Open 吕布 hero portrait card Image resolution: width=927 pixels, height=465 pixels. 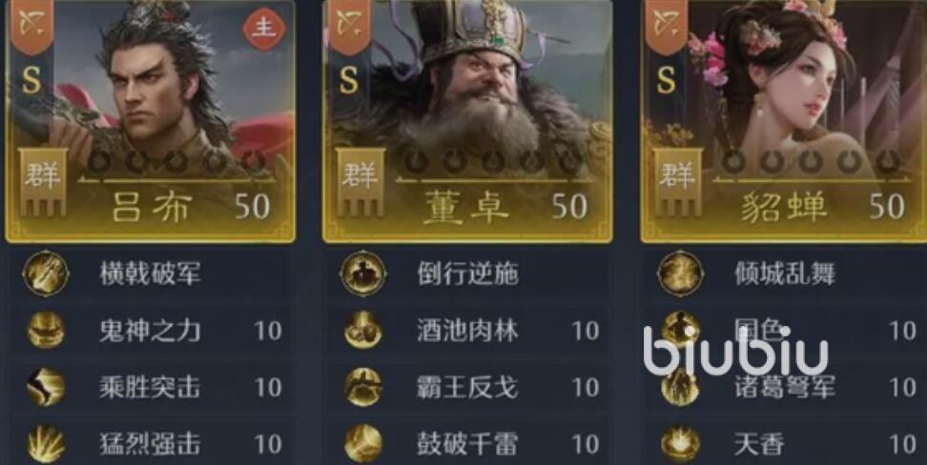point(150,120)
